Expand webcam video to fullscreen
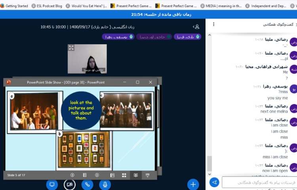 point(71,47)
